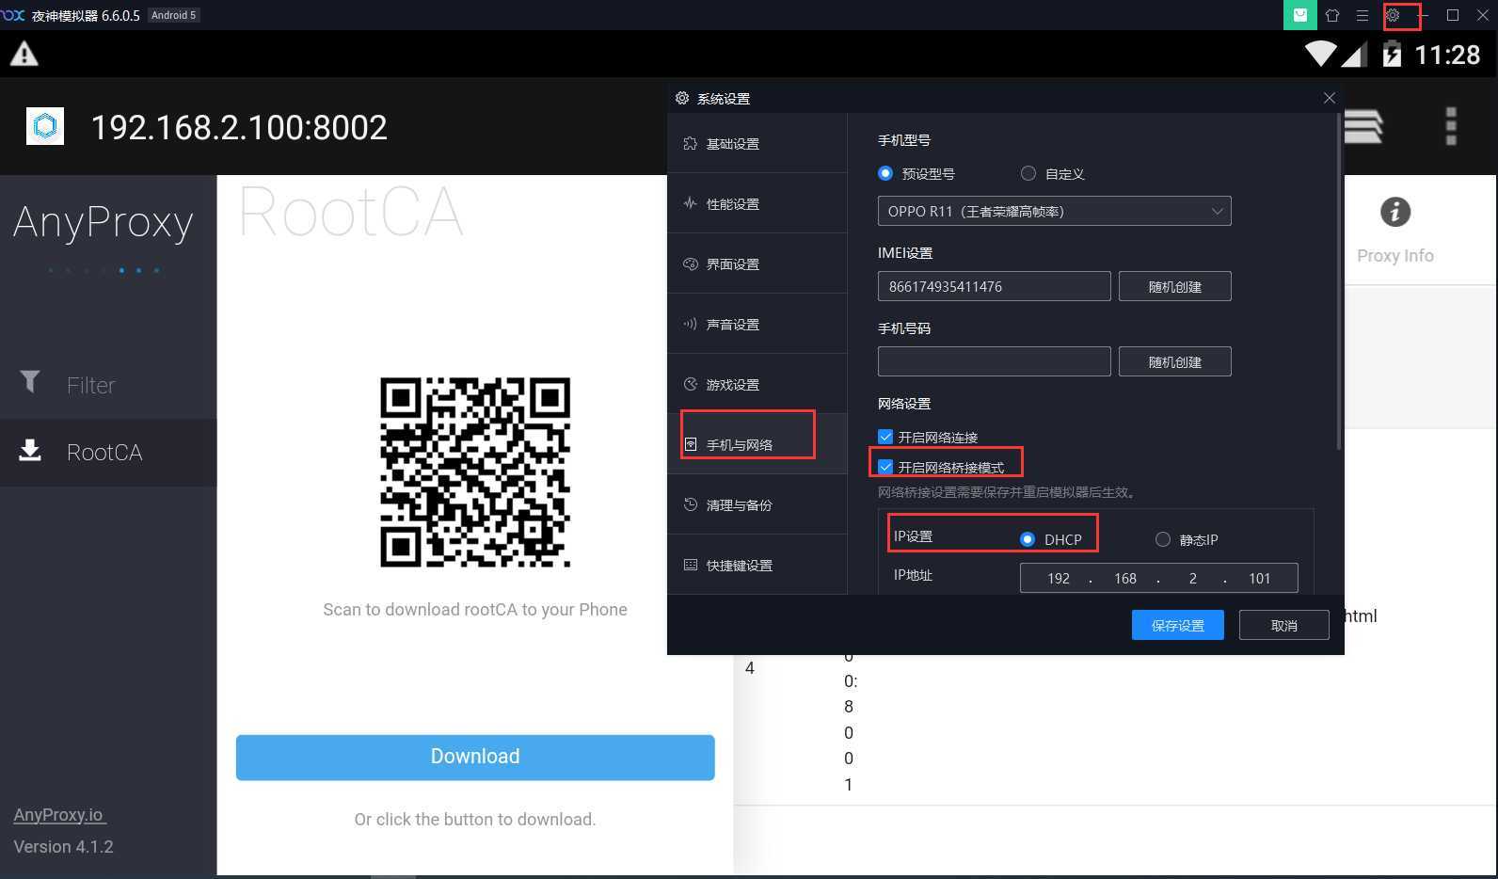Image resolution: width=1498 pixels, height=879 pixels.
Task: Click 取消 to cancel settings
Action: click(1283, 625)
